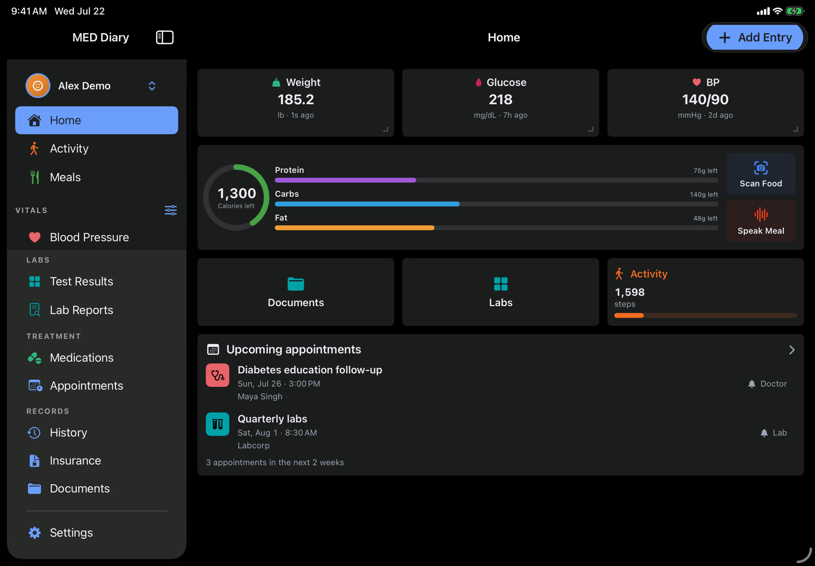Open Insurance records
815x566 pixels.
96,460
